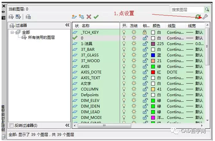Change blue color swatch of 3T_GLASS
The image size is (215, 141).
click(153, 55)
